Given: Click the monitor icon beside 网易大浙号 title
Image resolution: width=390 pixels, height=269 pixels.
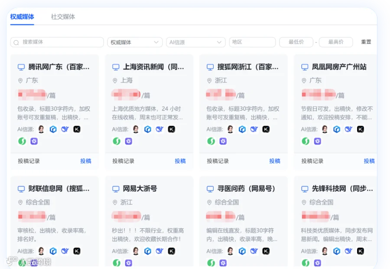Looking at the screenshot, I should click(116, 189).
